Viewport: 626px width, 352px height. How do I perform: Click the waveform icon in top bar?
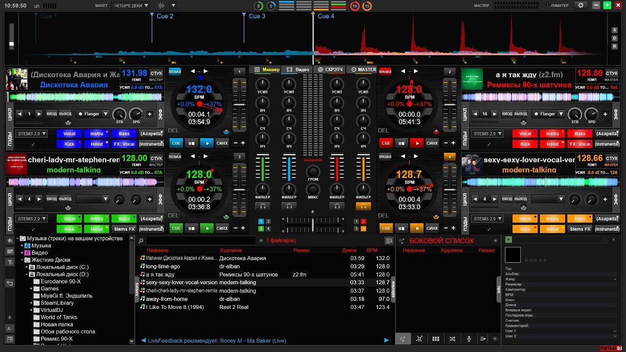[162, 5]
